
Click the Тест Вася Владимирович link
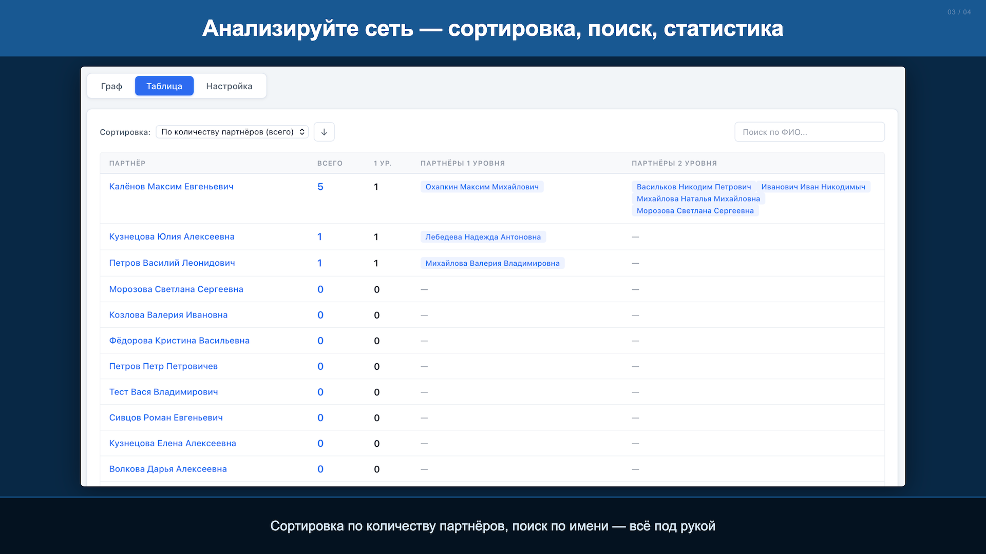(163, 392)
